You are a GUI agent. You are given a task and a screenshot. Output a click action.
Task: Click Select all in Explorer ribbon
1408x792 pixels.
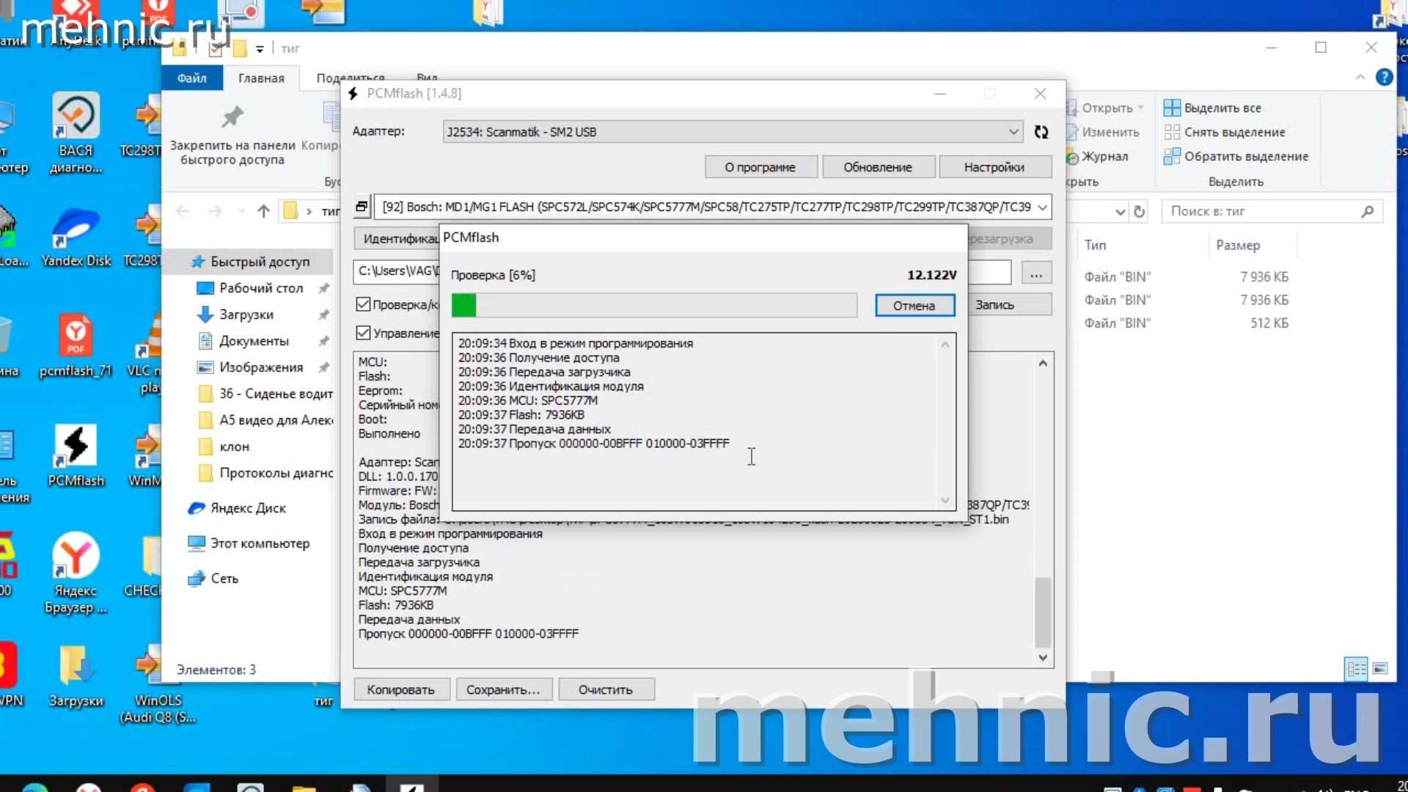(x=1213, y=108)
